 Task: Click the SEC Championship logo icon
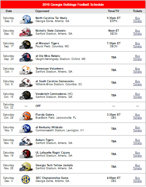(26, 179)
